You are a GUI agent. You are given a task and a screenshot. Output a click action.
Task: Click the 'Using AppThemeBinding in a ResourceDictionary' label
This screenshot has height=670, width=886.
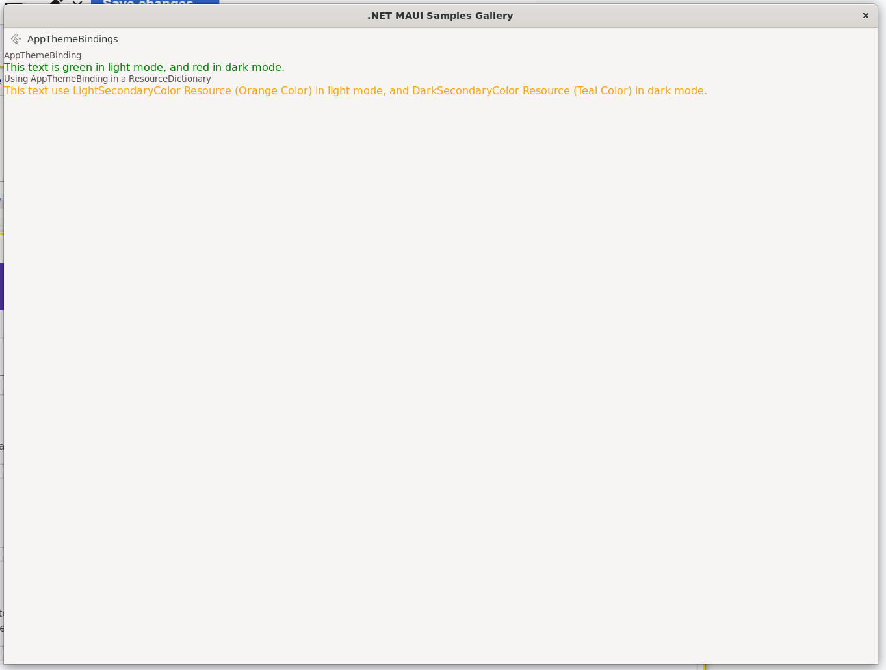pyautogui.click(x=107, y=79)
